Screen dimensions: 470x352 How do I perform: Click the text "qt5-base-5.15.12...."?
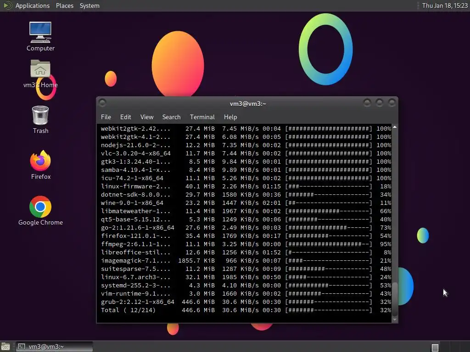135,220
